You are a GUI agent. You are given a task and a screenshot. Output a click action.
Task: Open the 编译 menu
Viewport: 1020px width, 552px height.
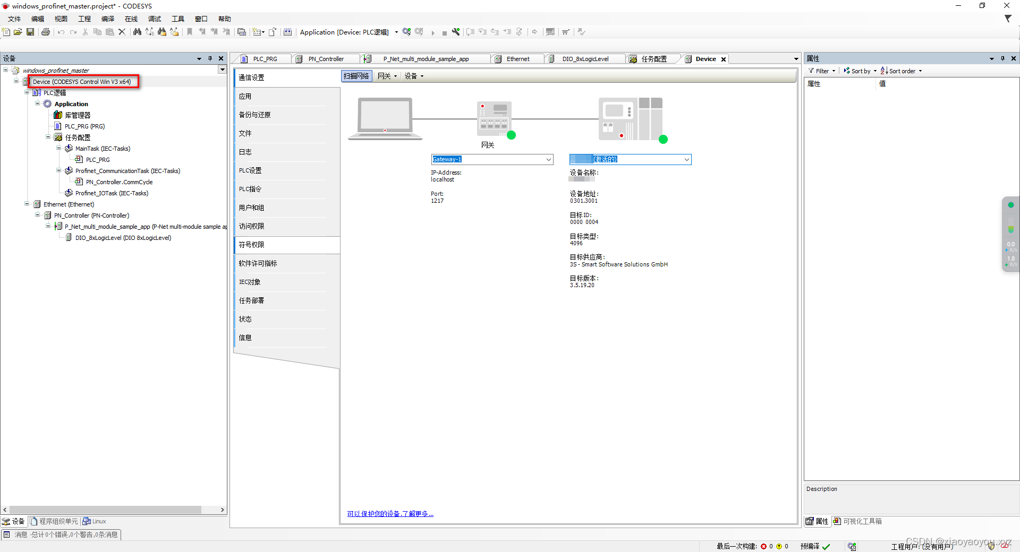(x=108, y=19)
